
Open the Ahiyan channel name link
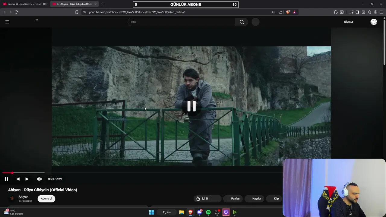coord(24,197)
